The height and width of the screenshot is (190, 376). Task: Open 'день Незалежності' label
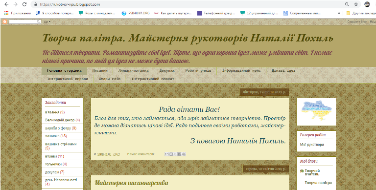point(61,180)
